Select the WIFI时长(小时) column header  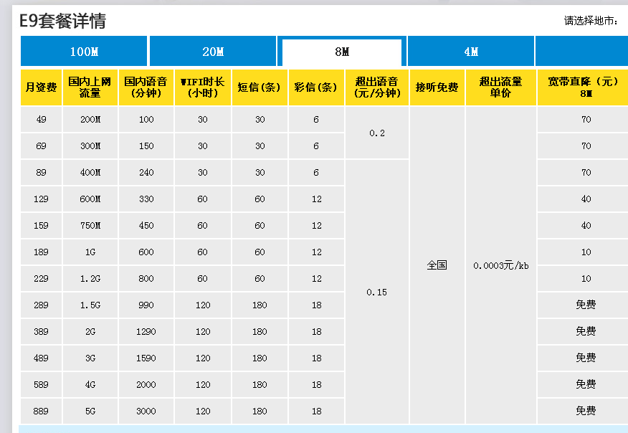[203, 87]
